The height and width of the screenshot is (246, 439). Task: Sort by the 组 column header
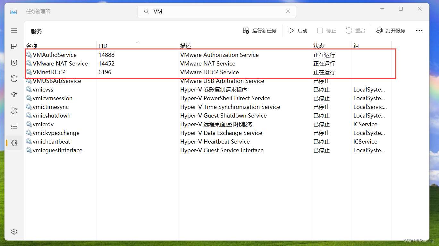[371, 46]
